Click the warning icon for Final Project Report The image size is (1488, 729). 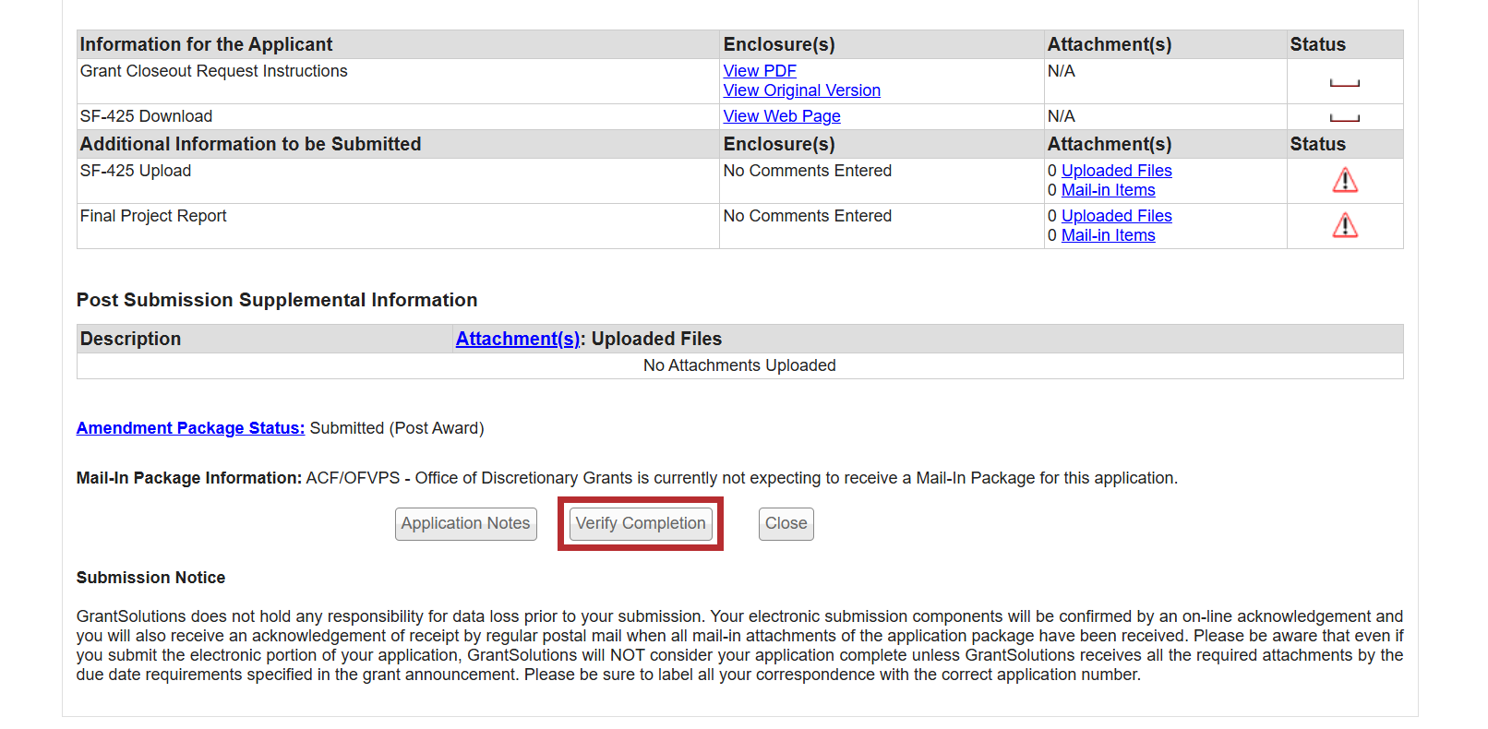(1344, 226)
